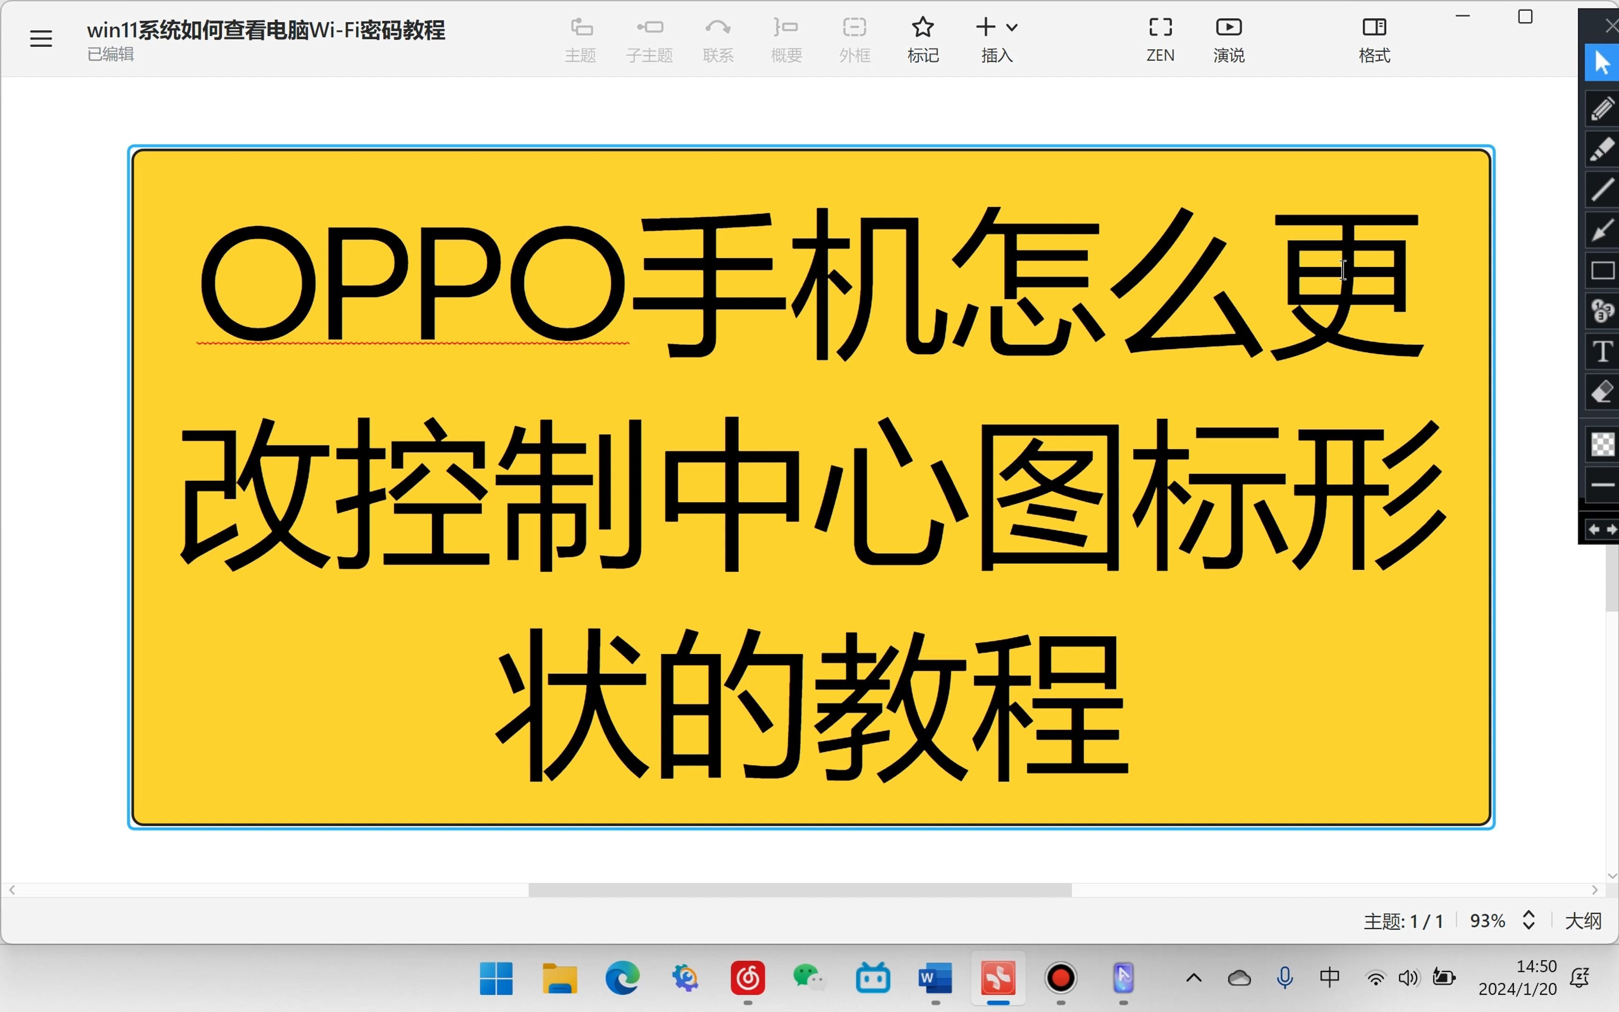Adjust the 93% zoom stepper
Viewport: 1619px width, 1012px height.
[x=1529, y=920]
